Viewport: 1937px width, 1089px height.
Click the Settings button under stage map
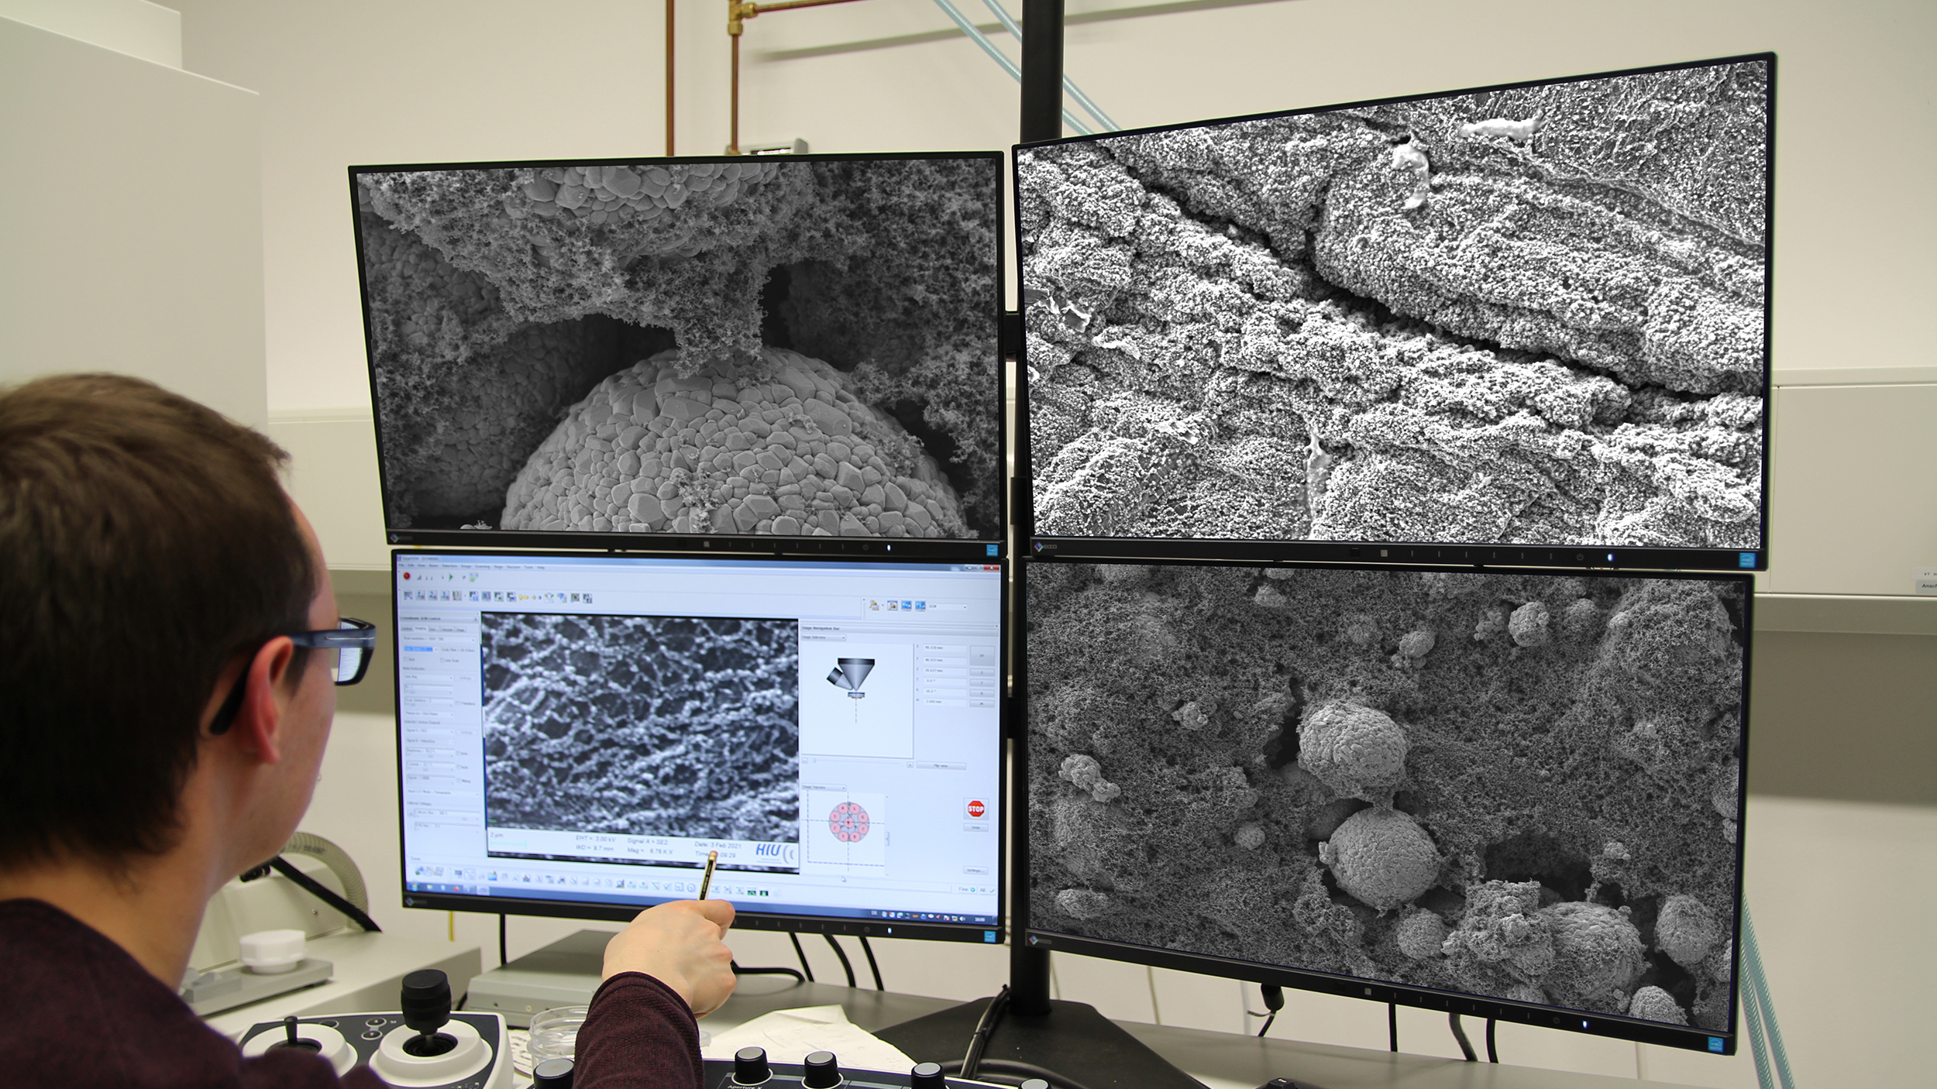(975, 871)
